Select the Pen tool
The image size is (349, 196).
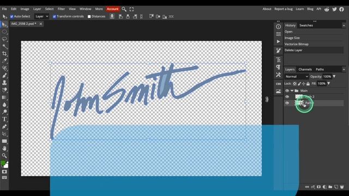pyautogui.click(x=4, y=126)
